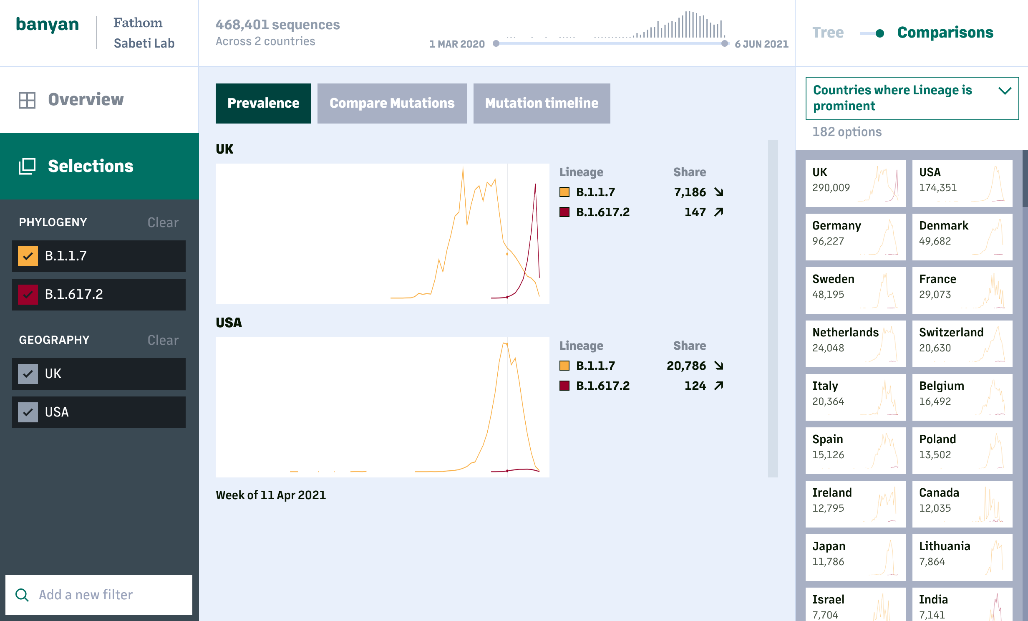The width and height of the screenshot is (1028, 621).
Task: Click the upward trend arrow for USA B.1.617.2
Action: point(718,386)
